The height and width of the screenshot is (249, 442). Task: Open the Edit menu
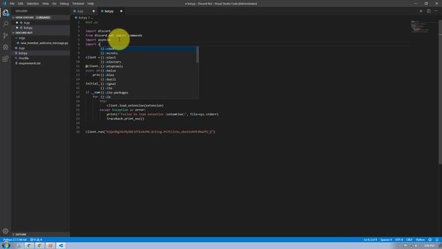point(21,3)
